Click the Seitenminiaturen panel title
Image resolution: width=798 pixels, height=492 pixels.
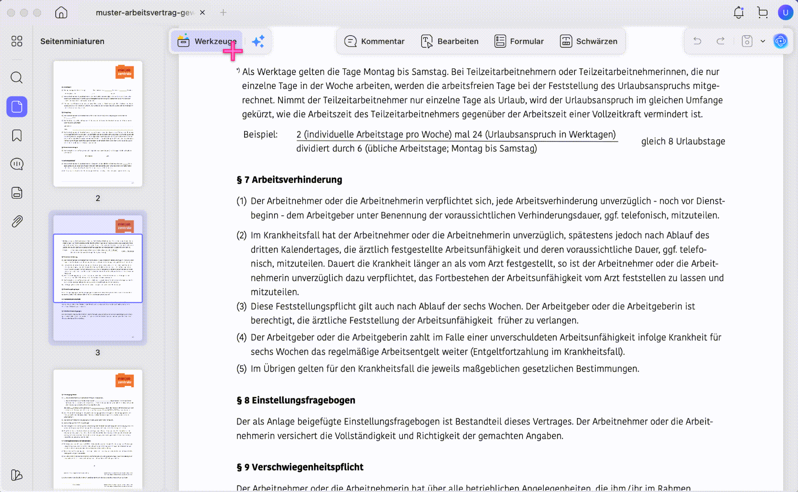(x=72, y=41)
